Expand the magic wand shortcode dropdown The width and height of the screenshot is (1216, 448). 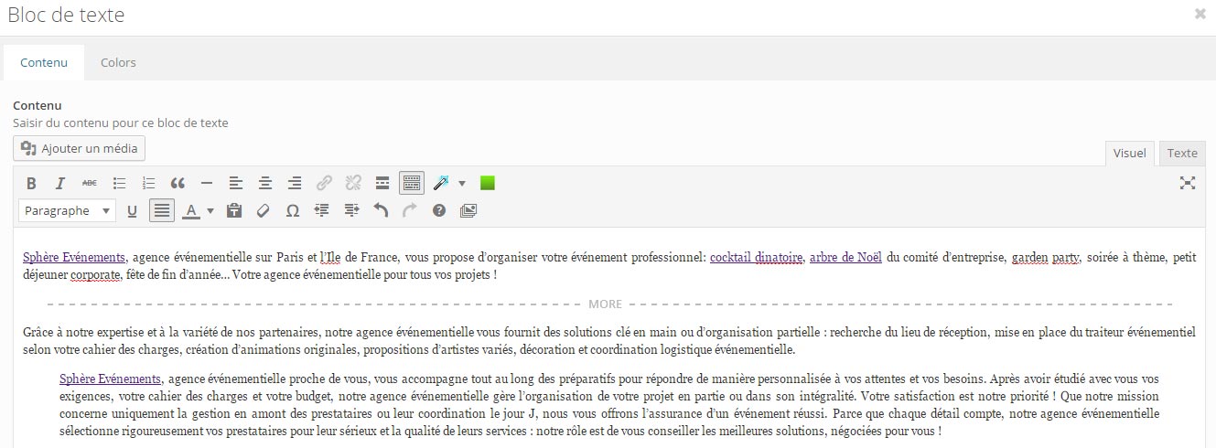[x=461, y=184]
